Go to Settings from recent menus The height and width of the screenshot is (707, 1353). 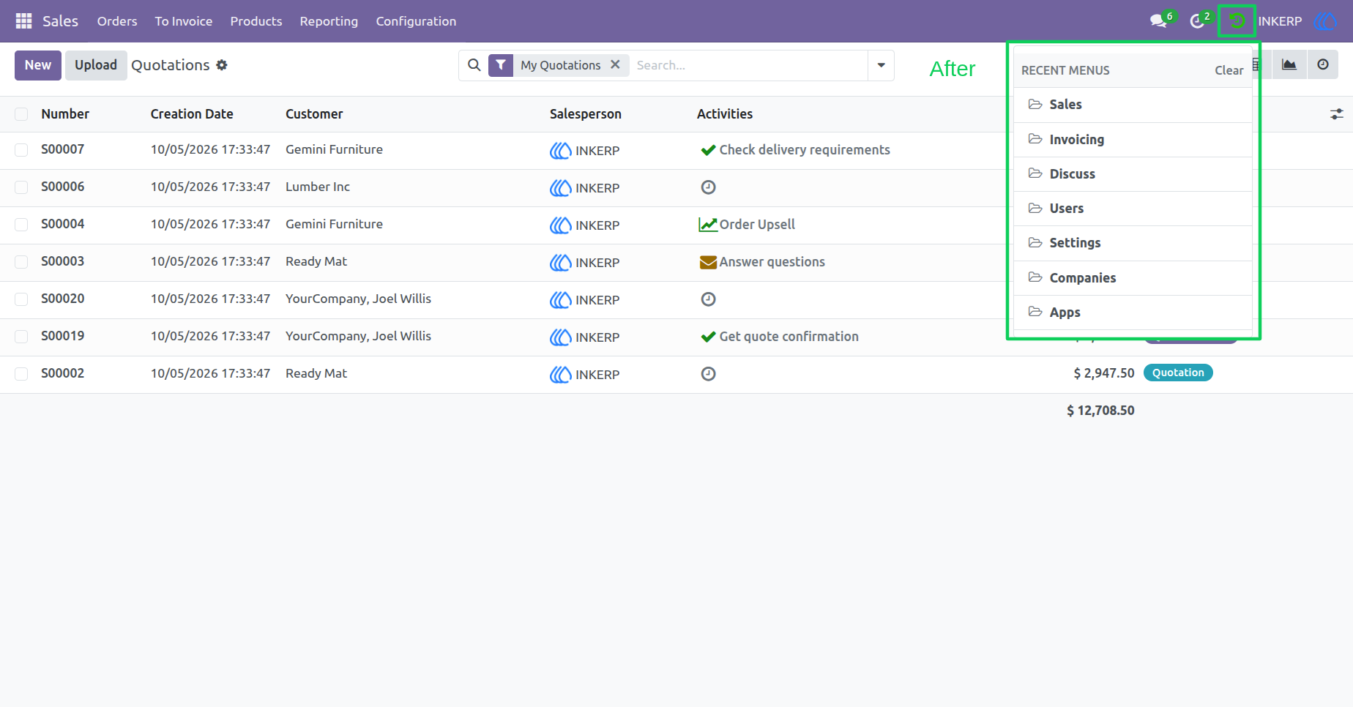[x=1133, y=243]
